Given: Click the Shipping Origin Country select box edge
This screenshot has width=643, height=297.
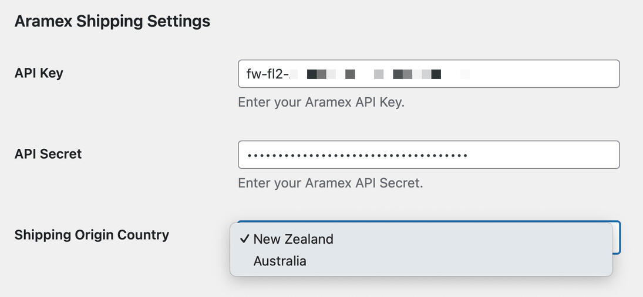Looking at the screenshot, I should [x=617, y=237].
